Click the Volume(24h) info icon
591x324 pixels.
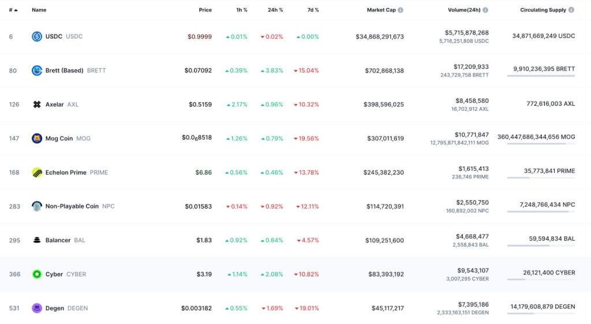[485, 10]
